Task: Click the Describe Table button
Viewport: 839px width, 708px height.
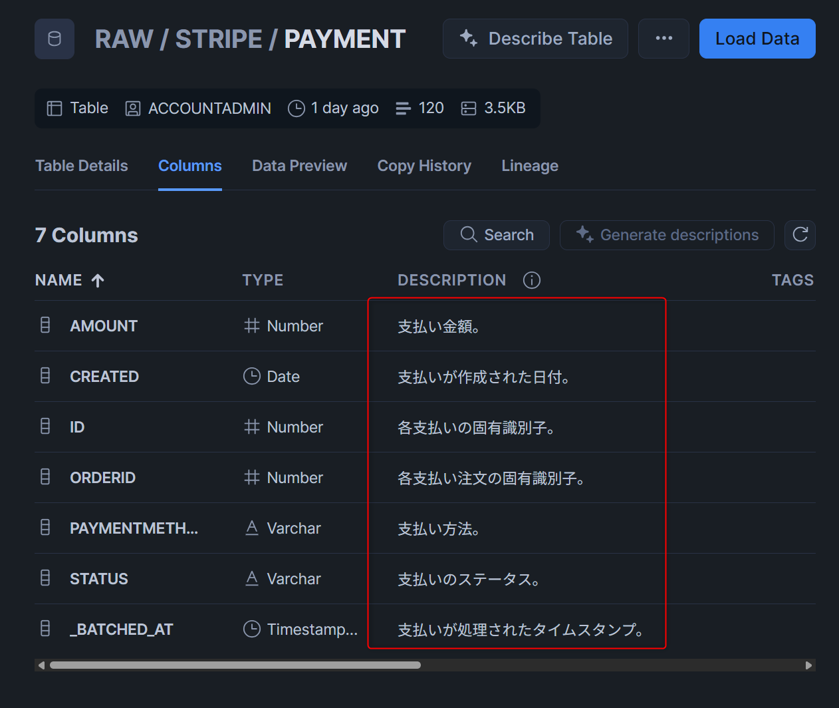Action: pos(535,39)
